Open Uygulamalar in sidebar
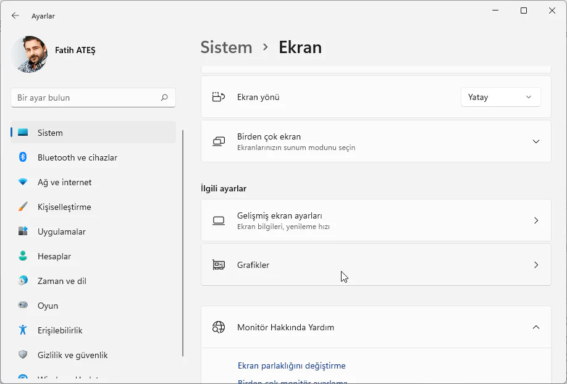Image resolution: width=567 pixels, height=384 pixels. coord(93,232)
